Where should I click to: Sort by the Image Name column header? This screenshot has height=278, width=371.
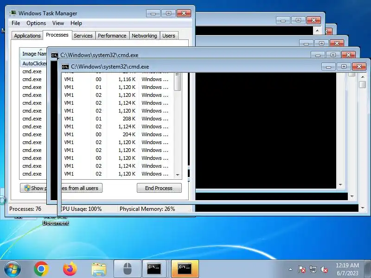[33, 54]
